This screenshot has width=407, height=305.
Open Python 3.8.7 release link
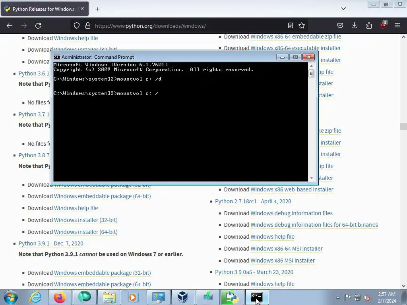pyautogui.click(x=34, y=155)
